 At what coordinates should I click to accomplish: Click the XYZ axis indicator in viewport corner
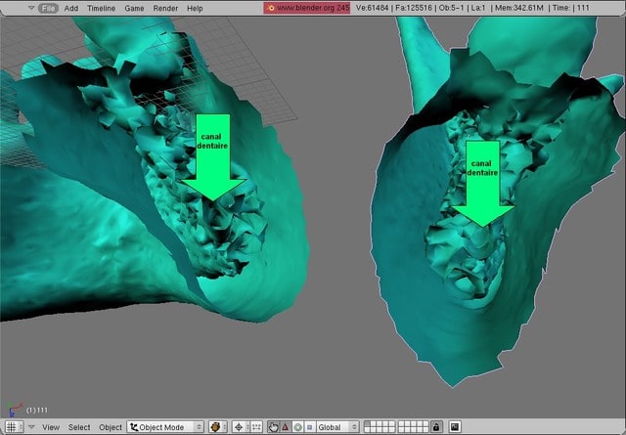tap(15, 410)
